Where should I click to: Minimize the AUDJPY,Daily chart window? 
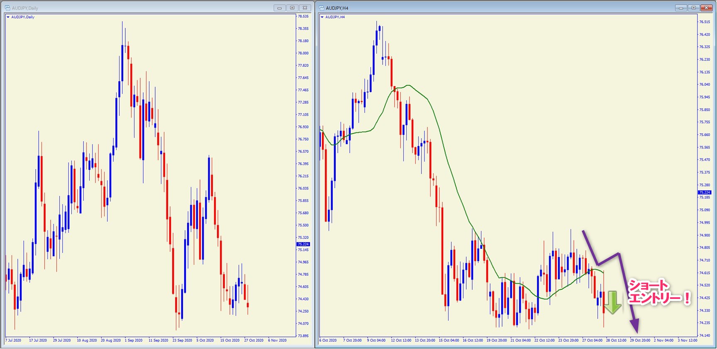tap(280, 8)
